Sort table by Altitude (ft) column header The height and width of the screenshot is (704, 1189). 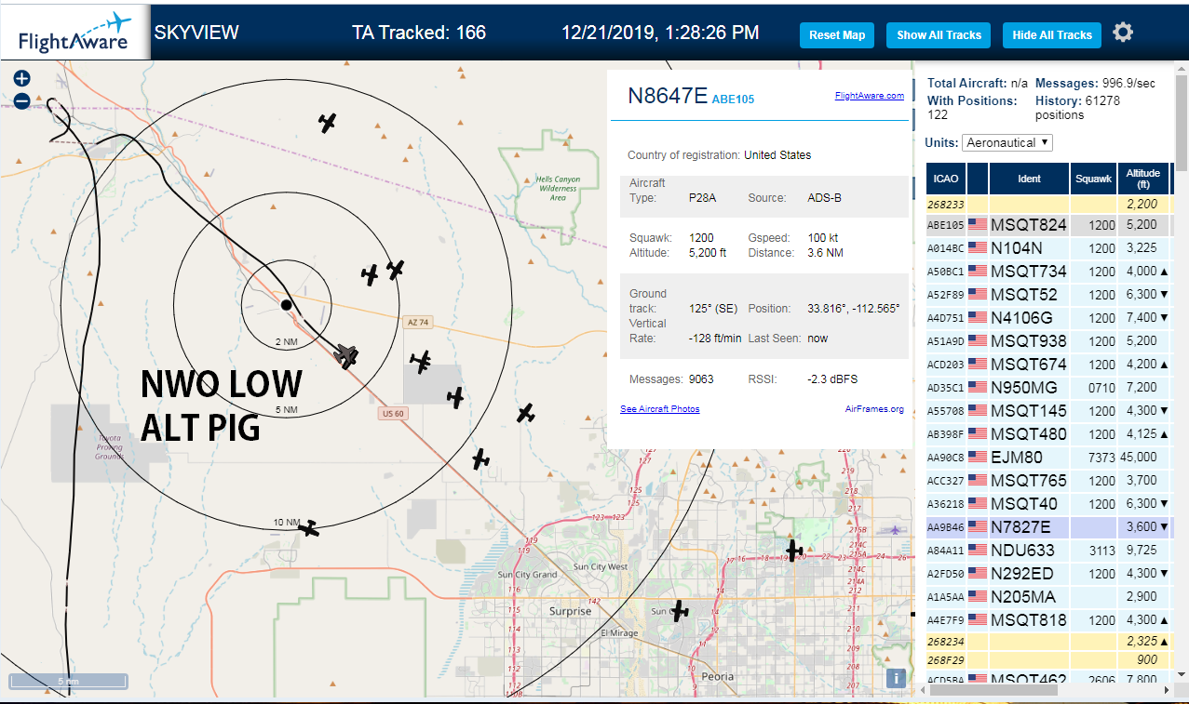tap(1142, 179)
